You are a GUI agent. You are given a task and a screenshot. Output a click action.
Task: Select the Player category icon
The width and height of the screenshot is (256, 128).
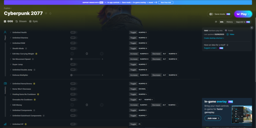tap(5, 32)
